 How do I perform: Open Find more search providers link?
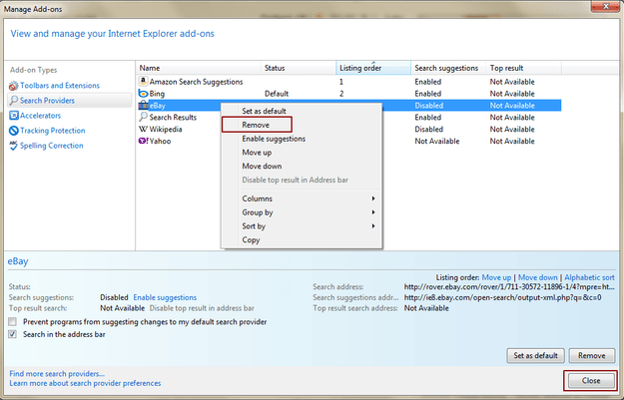(x=57, y=373)
